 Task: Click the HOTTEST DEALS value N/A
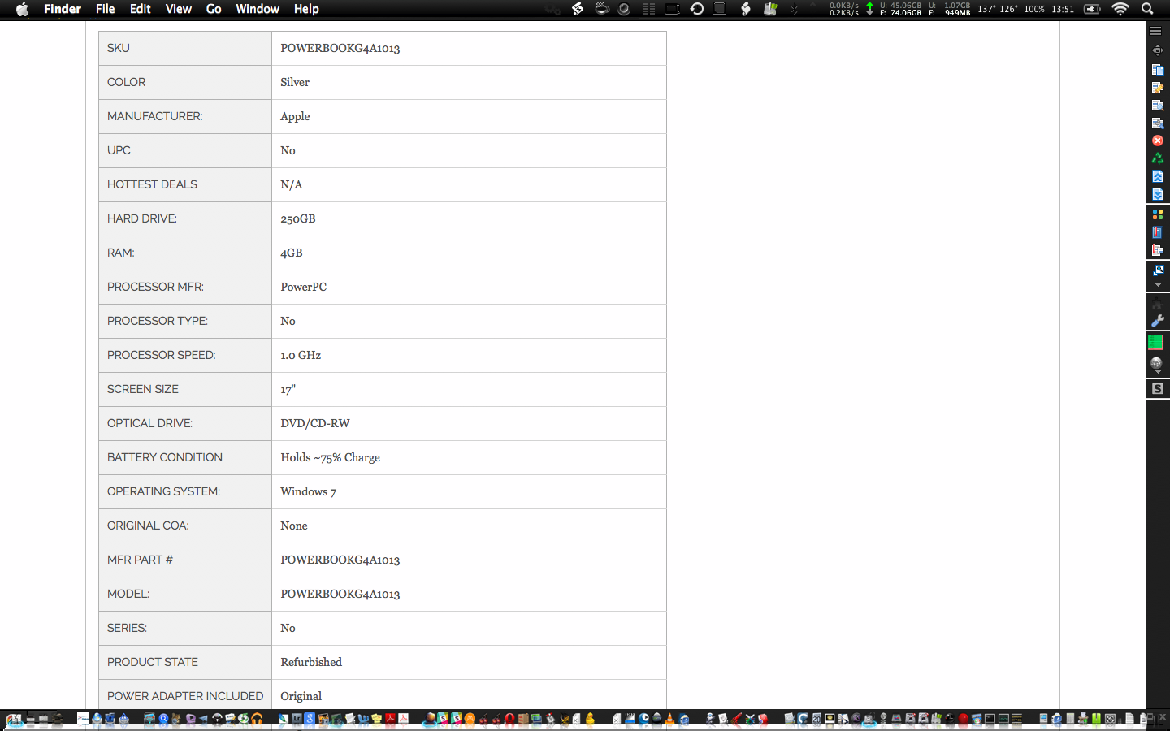291,184
